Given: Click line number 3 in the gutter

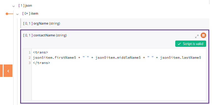Looking at the screenshot, I should (30, 63).
